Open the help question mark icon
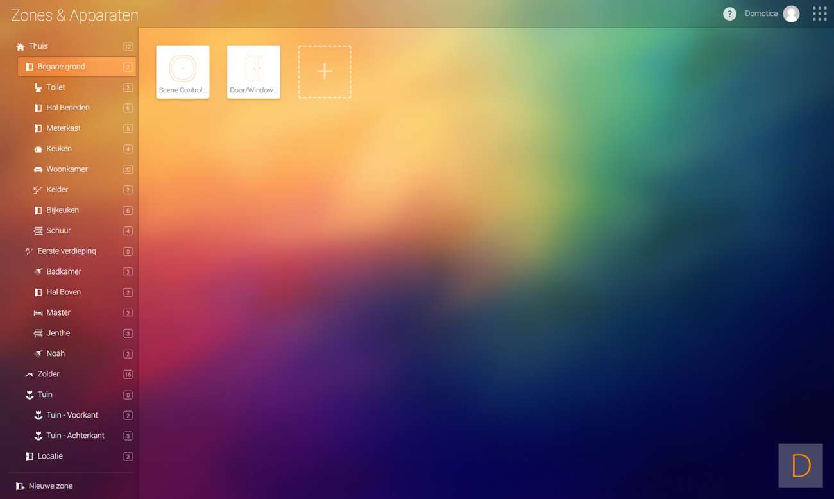Viewport: 834px width, 499px height. pos(729,14)
